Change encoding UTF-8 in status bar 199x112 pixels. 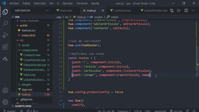(138, 111)
